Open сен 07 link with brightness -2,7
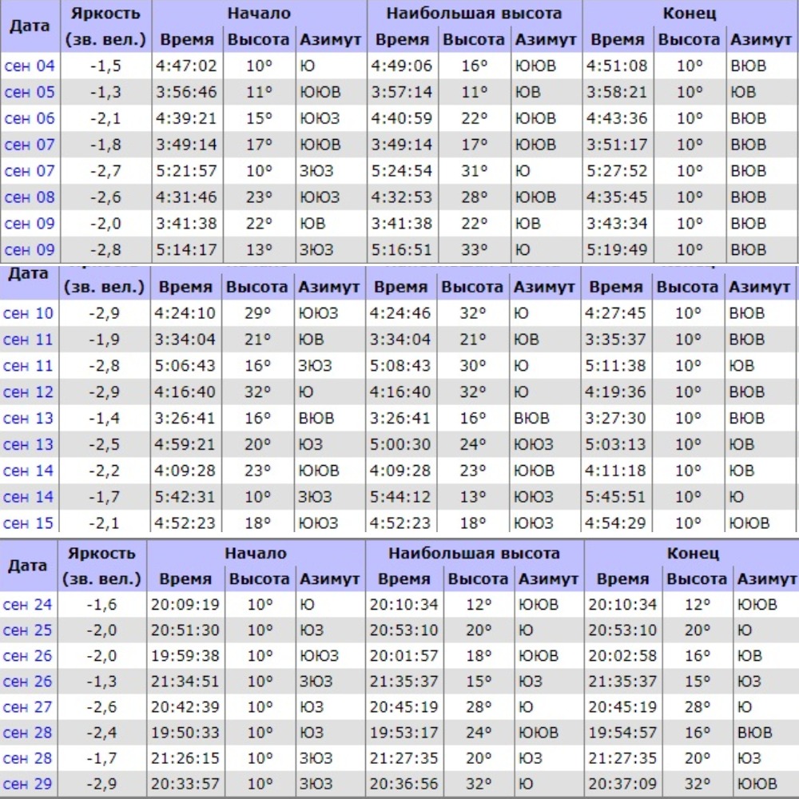Viewport: 799px width, 799px height. 30,171
